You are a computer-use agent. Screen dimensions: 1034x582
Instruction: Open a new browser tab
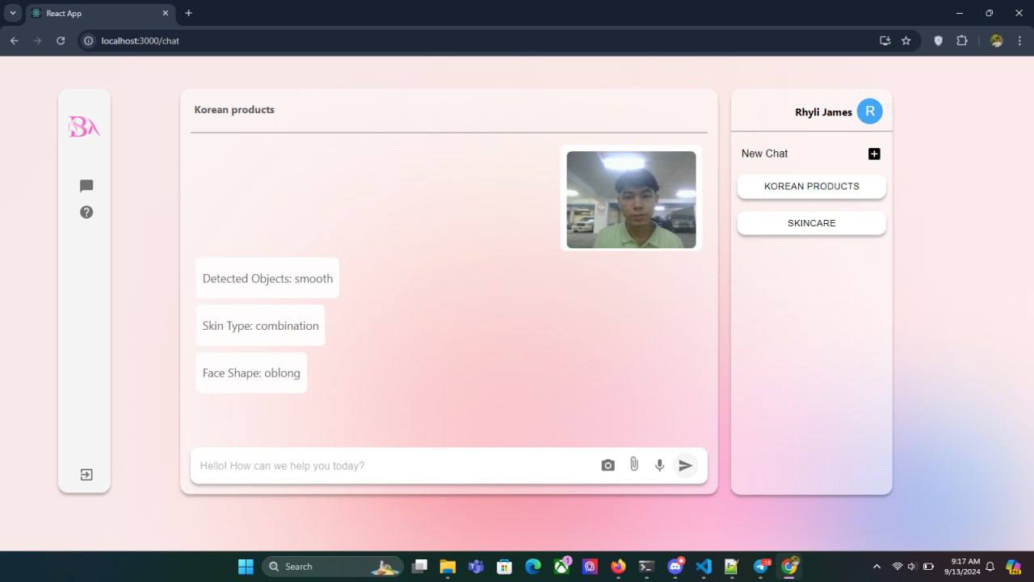(x=189, y=13)
